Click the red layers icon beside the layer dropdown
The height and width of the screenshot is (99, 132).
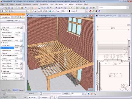click(90, 11)
